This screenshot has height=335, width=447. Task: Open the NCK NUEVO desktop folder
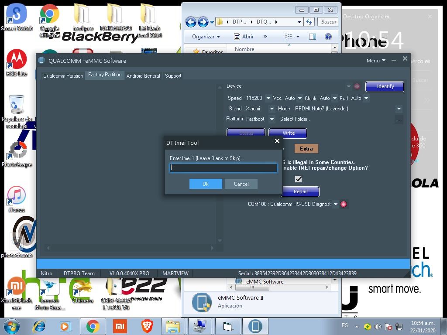tap(116, 17)
